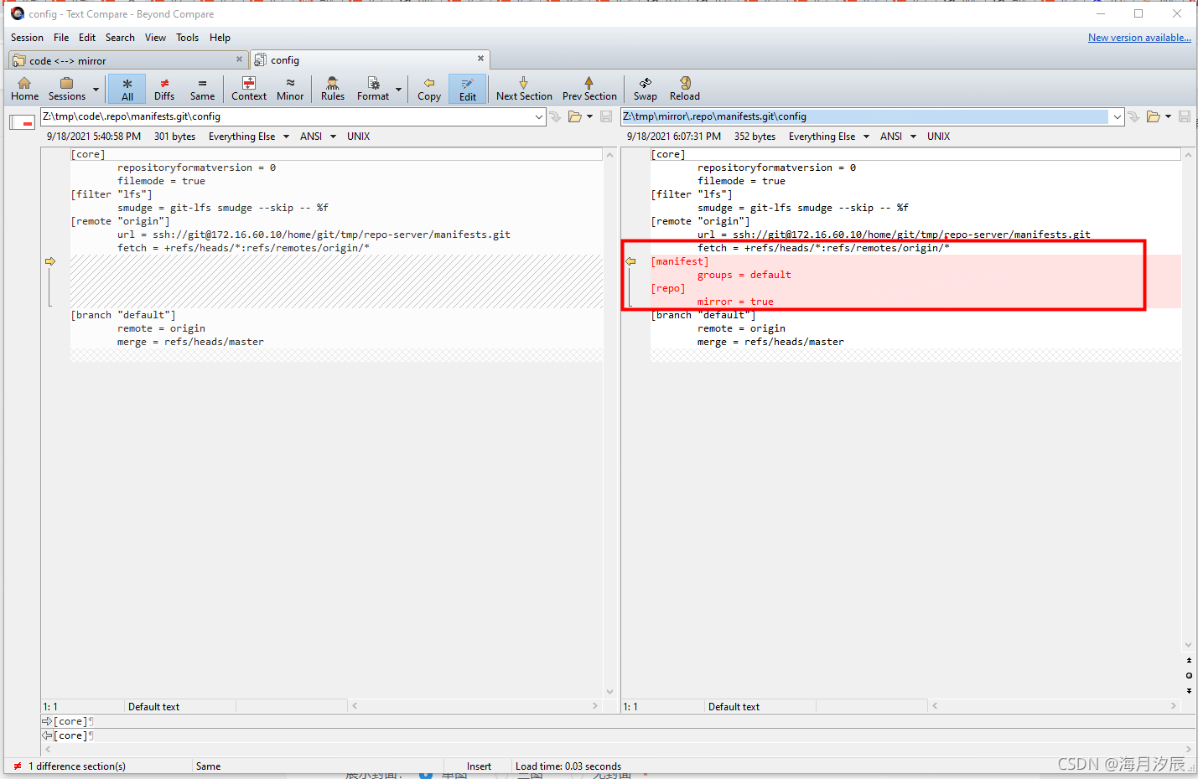Reload both compared files
The height and width of the screenshot is (779, 1198).
tap(684, 88)
